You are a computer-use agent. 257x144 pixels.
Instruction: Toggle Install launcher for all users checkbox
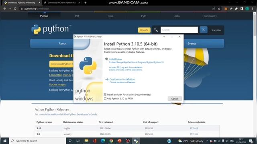105,94
